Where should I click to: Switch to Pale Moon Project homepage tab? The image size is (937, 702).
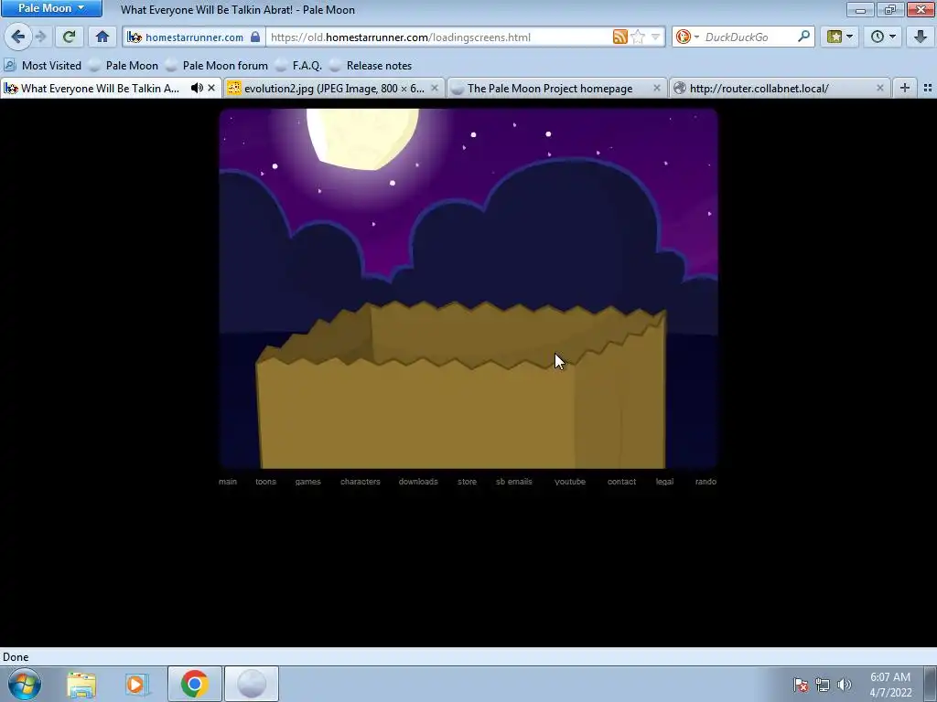(550, 89)
